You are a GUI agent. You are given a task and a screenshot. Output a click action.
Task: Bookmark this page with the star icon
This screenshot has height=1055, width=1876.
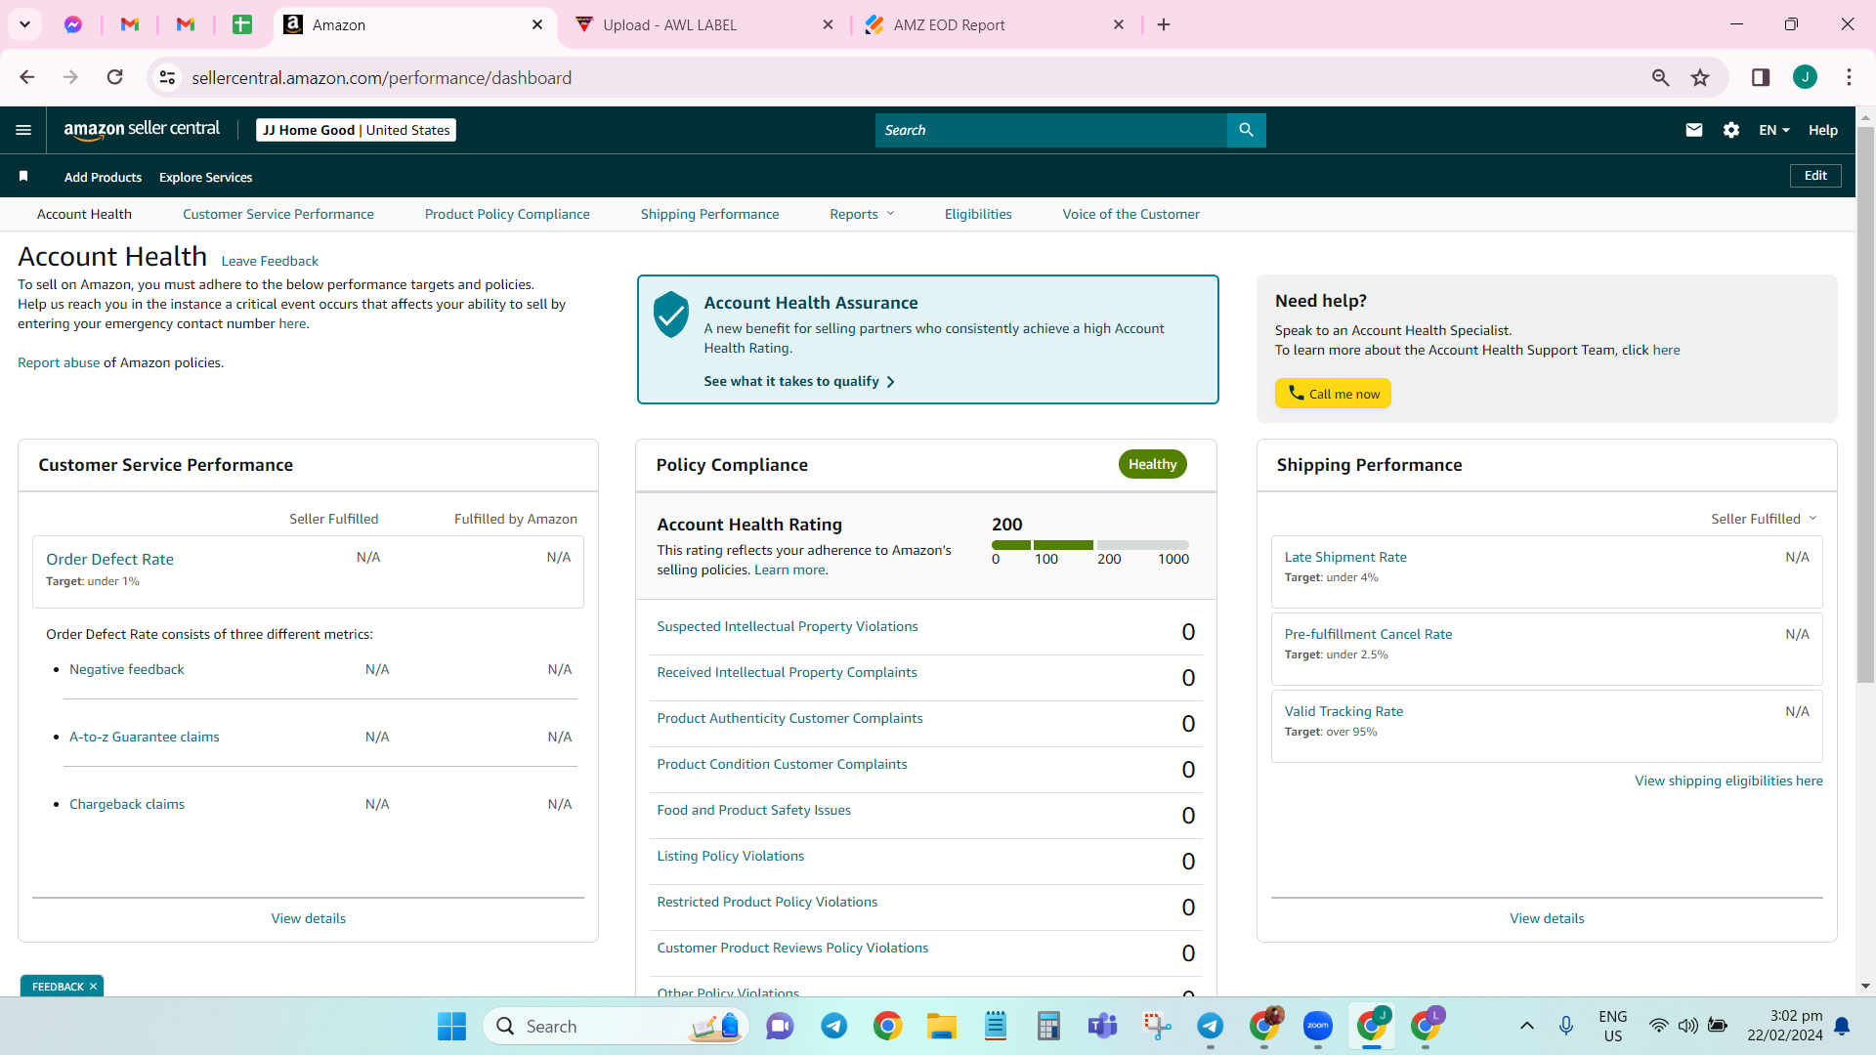1700,77
